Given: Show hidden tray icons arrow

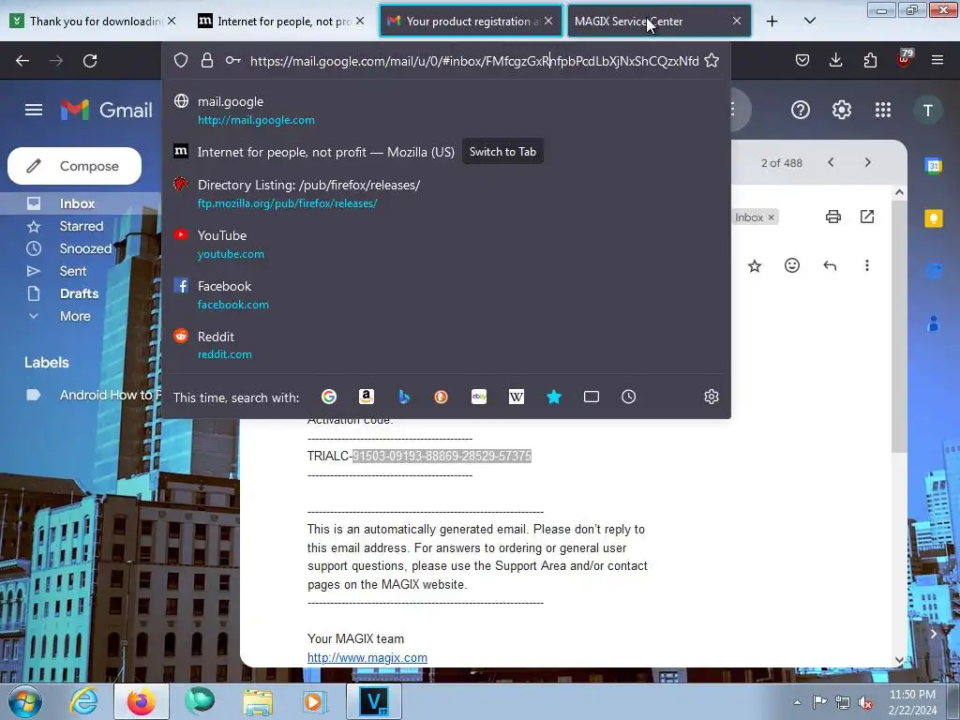Looking at the screenshot, I should tap(797, 702).
